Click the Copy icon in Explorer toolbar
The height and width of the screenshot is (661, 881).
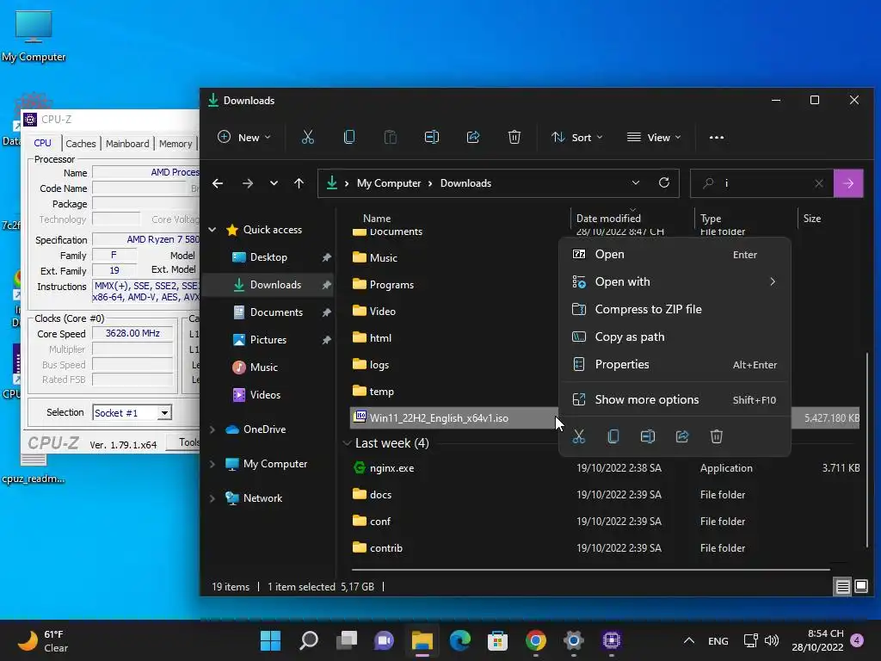349,137
